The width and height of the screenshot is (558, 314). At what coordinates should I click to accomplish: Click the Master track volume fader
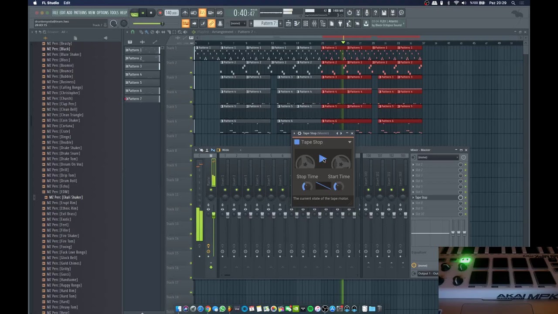(x=214, y=215)
